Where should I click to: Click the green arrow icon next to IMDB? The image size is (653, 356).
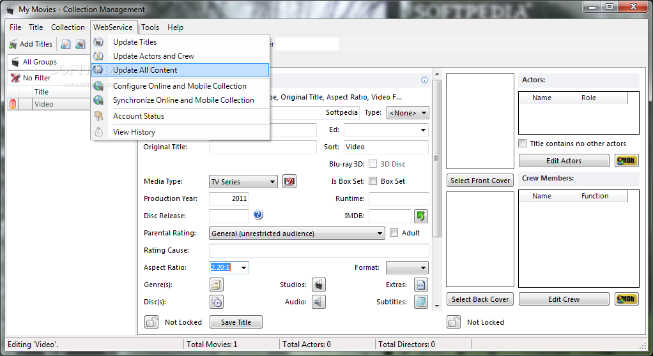(421, 216)
